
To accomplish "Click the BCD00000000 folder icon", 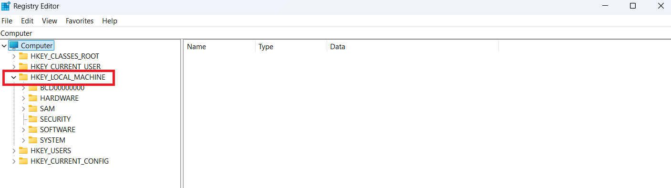I will click(33, 87).
